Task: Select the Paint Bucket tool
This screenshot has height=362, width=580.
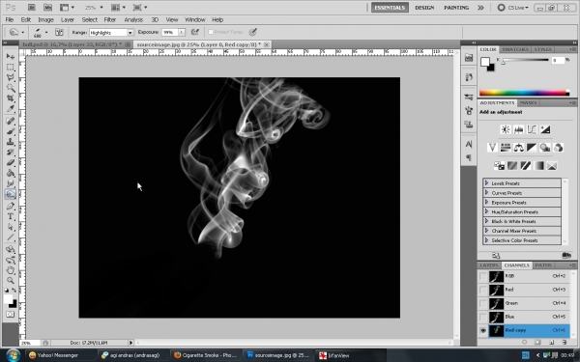Action: coord(11,173)
